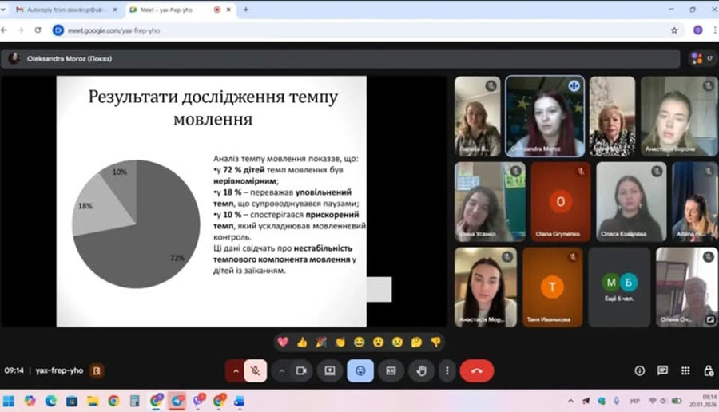Switch to the Gmail Autoreply tab
This screenshot has width=719, height=412.
tap(66, 10)
